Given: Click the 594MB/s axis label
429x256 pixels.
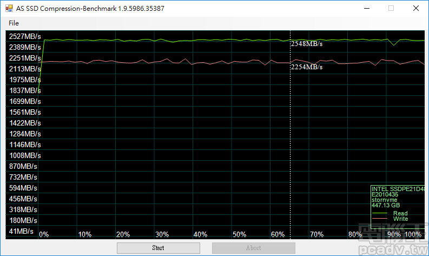Looking at the screenshot, I should tap(23, 188).
